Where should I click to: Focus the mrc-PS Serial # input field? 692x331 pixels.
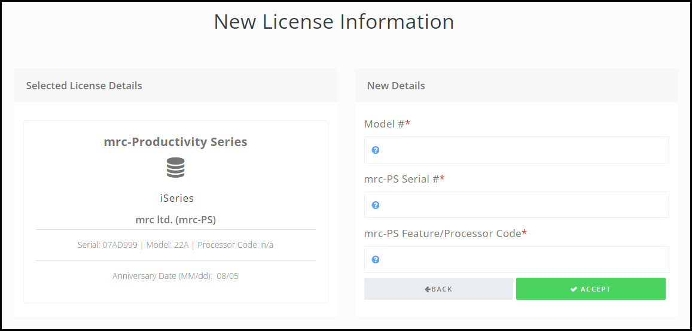tap(516, 205)
